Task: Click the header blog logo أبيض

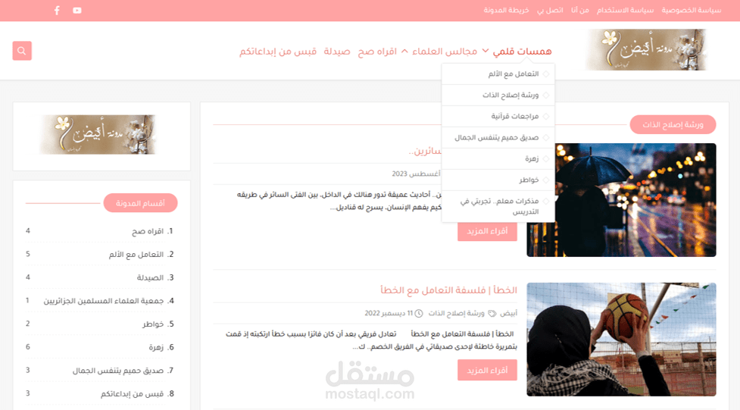Action: (646, 50)
